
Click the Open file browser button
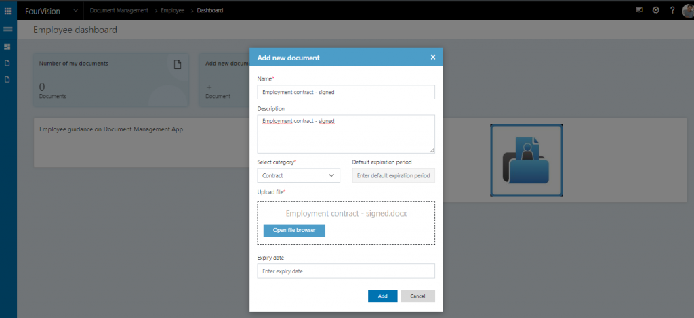point(294,231)
